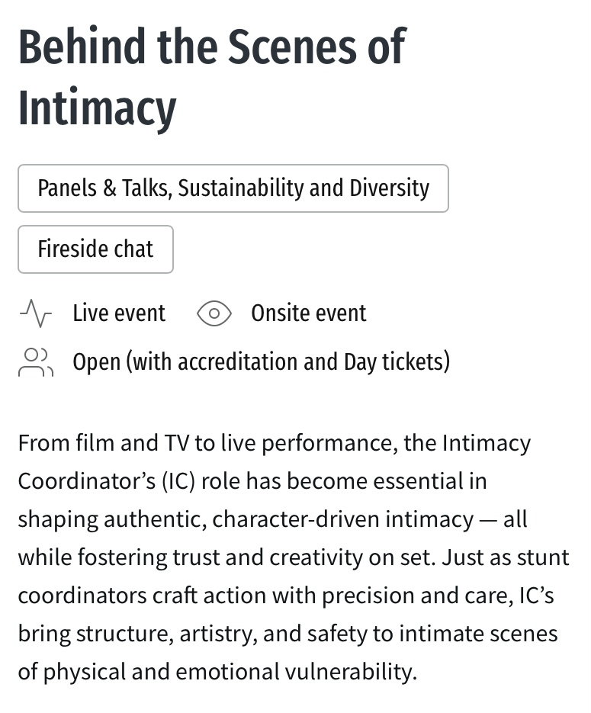
Task: Click the "Live event" label
Action: coord(119,313)
